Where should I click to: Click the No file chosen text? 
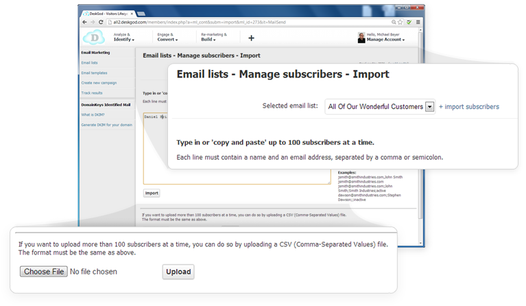coord(93,272)
